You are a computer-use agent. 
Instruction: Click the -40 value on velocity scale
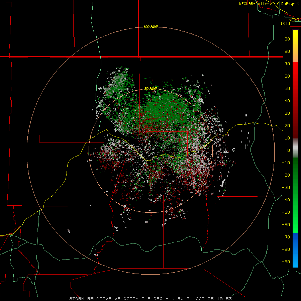pyautogui.click(x=286, y=200)
